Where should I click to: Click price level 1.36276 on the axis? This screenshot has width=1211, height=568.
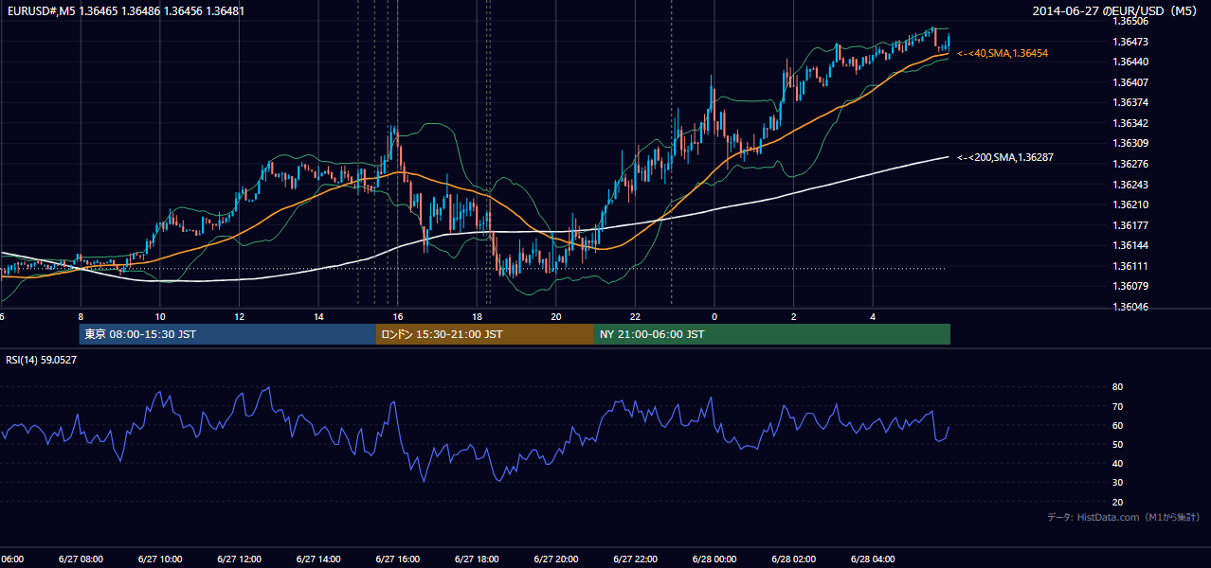(1130, 164)
